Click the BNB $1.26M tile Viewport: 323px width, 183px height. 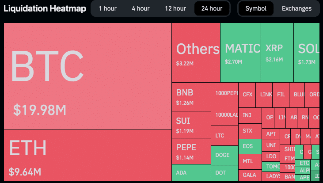pos(191,97)
